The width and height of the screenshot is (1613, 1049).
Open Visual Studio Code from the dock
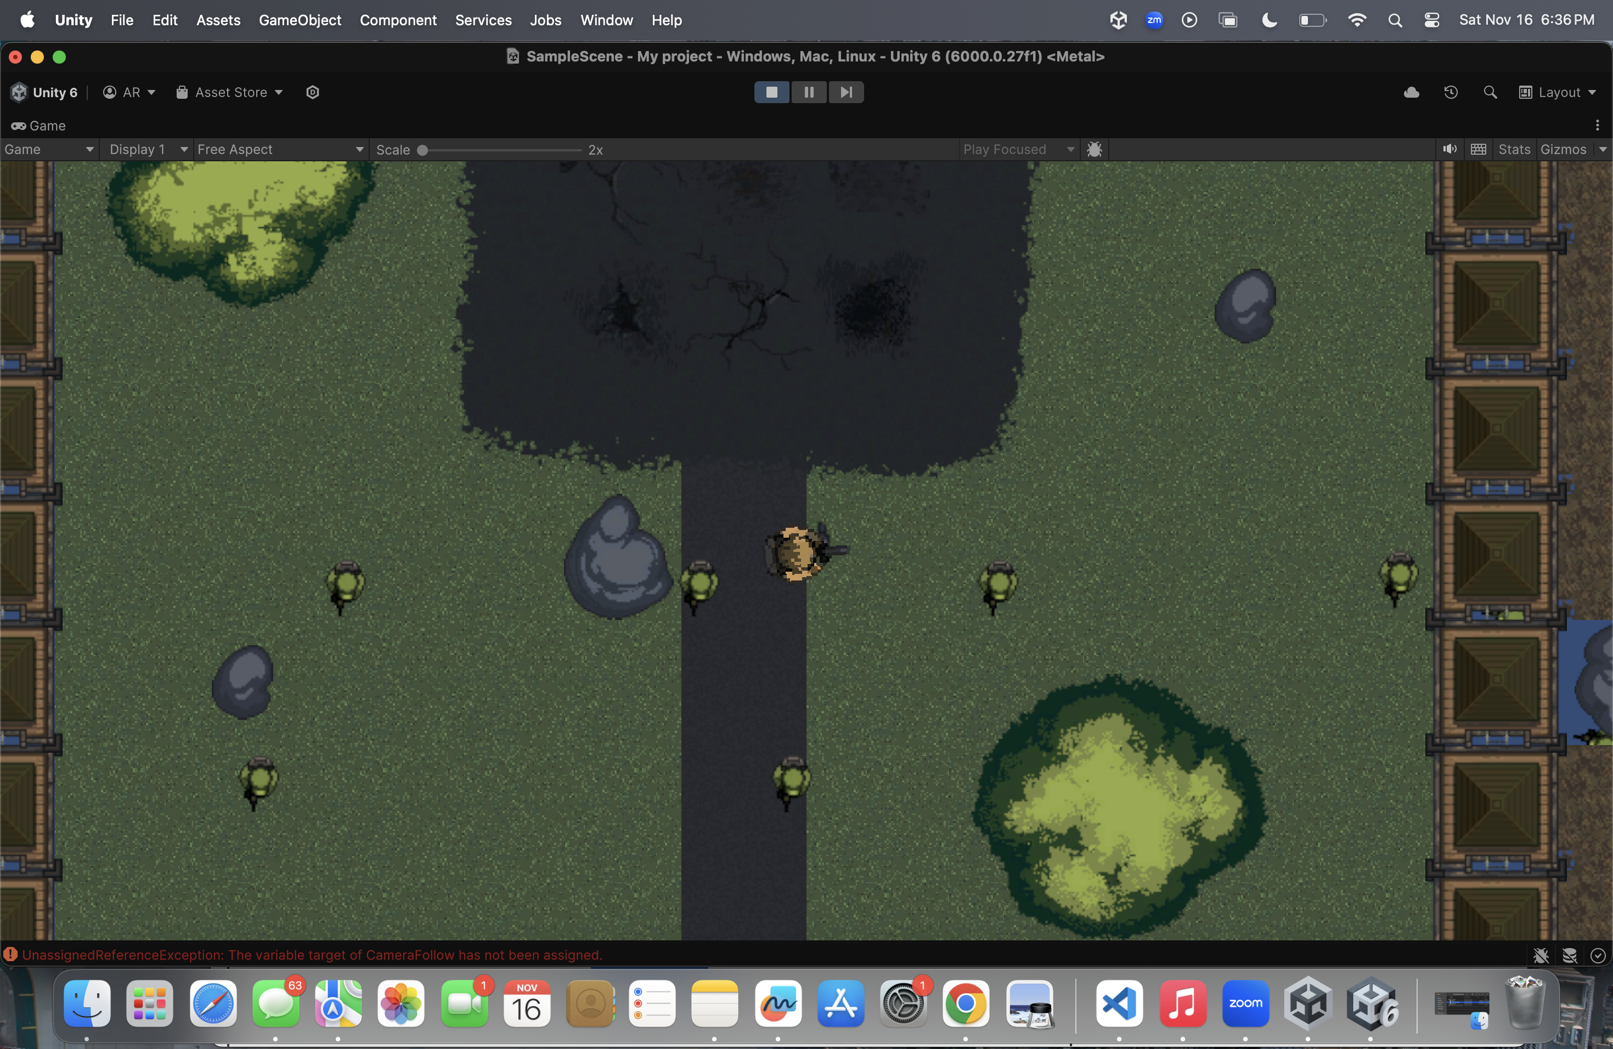point(1119,1003)
